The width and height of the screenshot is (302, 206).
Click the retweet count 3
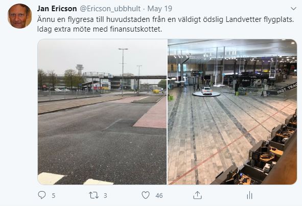(x=105, y=196)
